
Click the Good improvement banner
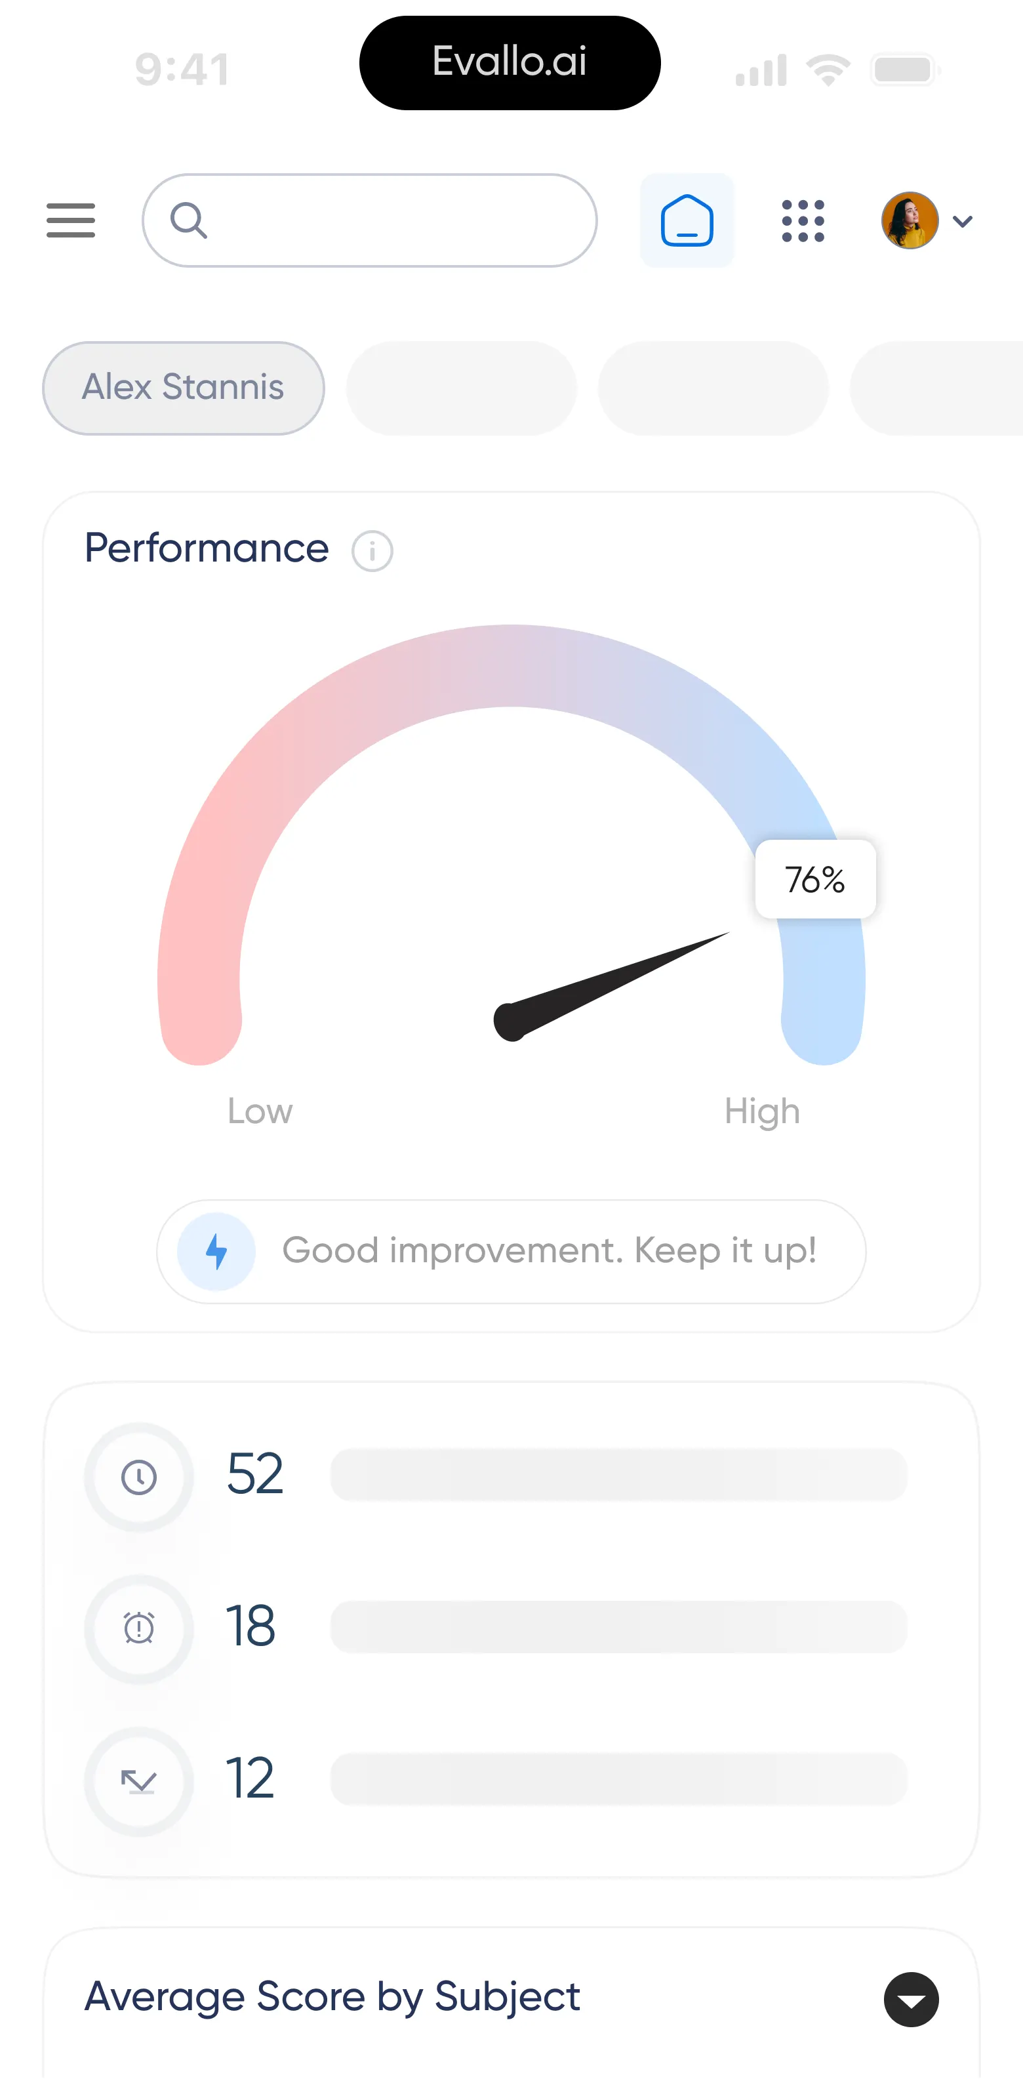coord(510,1251)
